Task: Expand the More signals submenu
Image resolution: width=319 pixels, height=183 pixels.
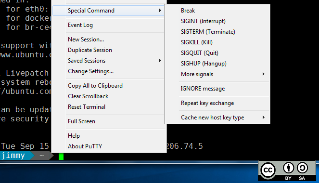Action: 217,74
